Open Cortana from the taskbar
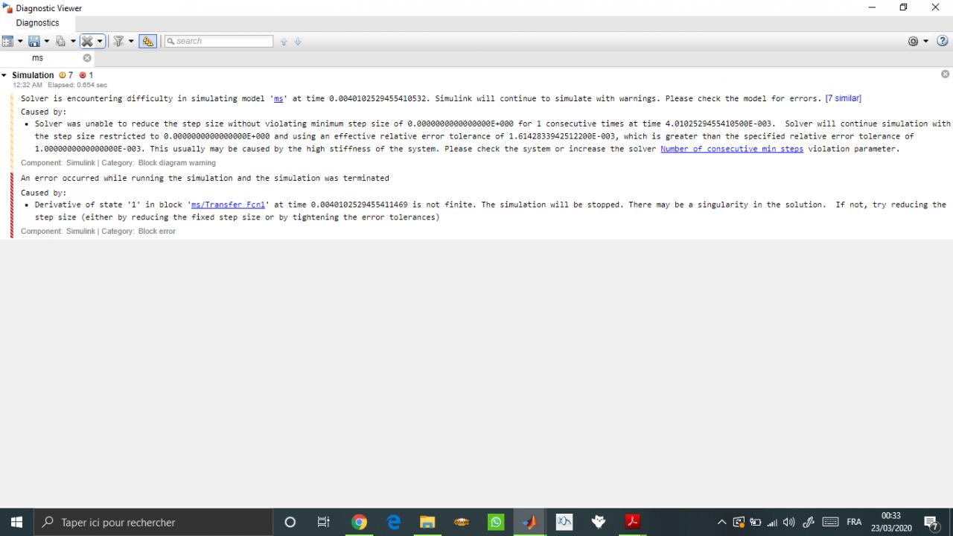 tap(290, 522)
